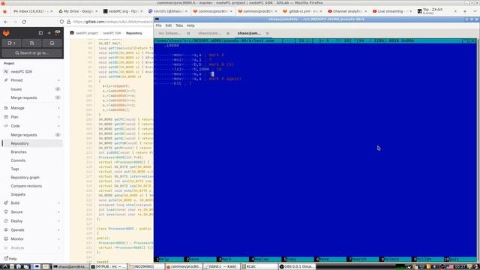The height and width of the screenshot is (270, 480).
Task: Open pinned Merge requests in sidebar
Action: (x=24, y=97)
